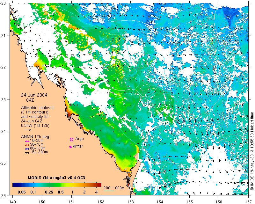Click the red 50-70m depth arrow symbol

point(27,145)
